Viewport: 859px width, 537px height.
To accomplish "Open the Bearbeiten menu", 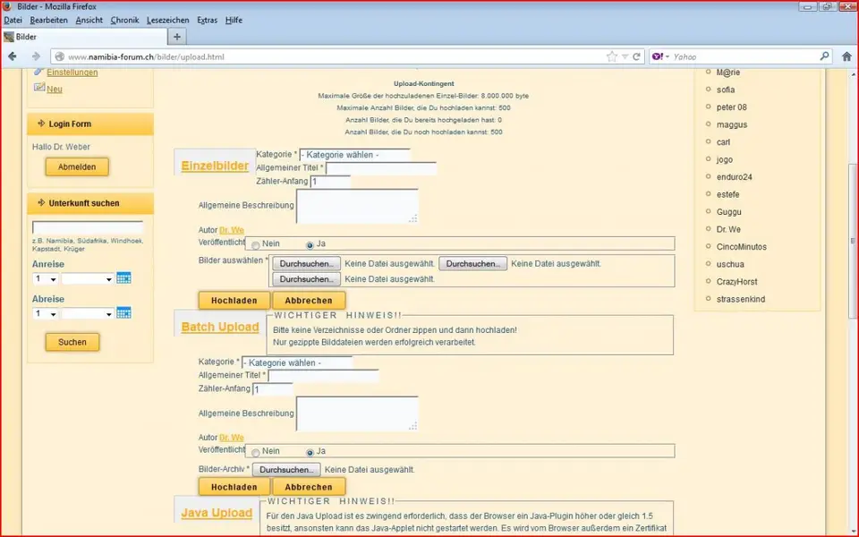I will (48, 21).
